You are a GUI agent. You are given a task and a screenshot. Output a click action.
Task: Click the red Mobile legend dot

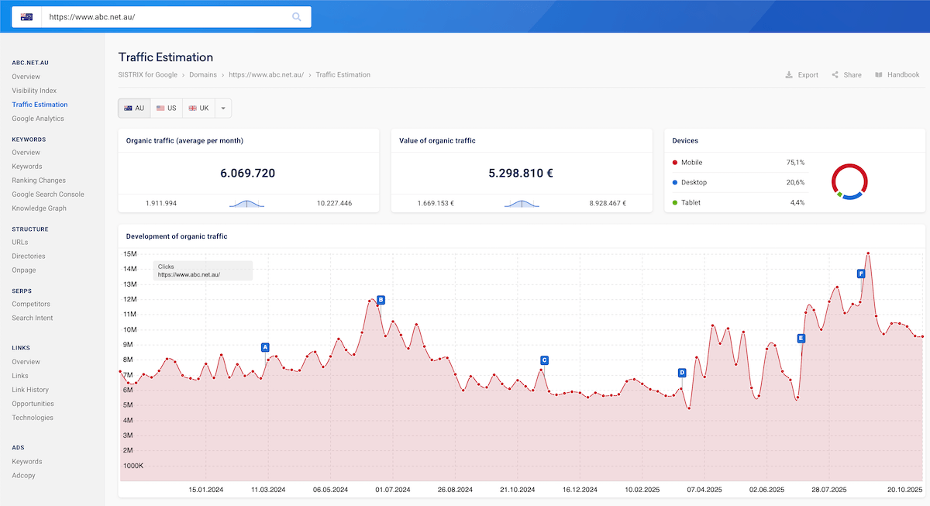pyautogui.click(x=675, y=163)
